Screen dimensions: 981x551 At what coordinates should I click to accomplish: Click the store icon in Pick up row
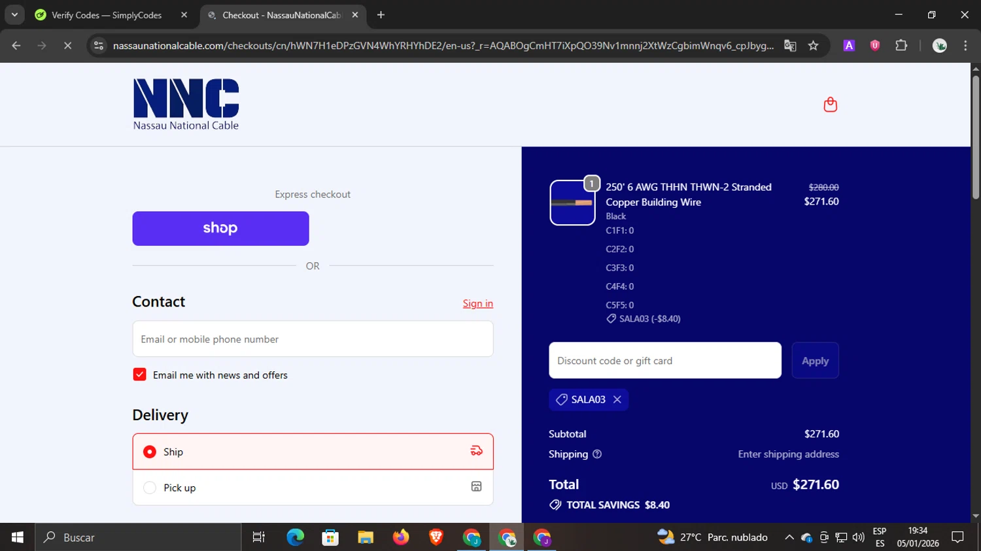[x=476, y=486]
